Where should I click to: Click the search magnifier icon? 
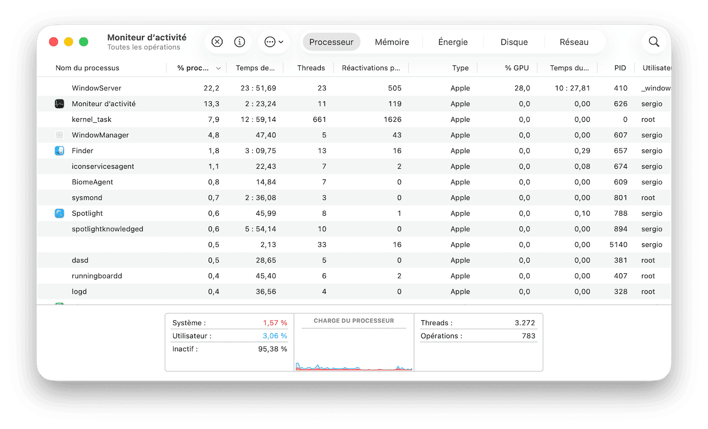pyautogui.click(x=654, y=42)
